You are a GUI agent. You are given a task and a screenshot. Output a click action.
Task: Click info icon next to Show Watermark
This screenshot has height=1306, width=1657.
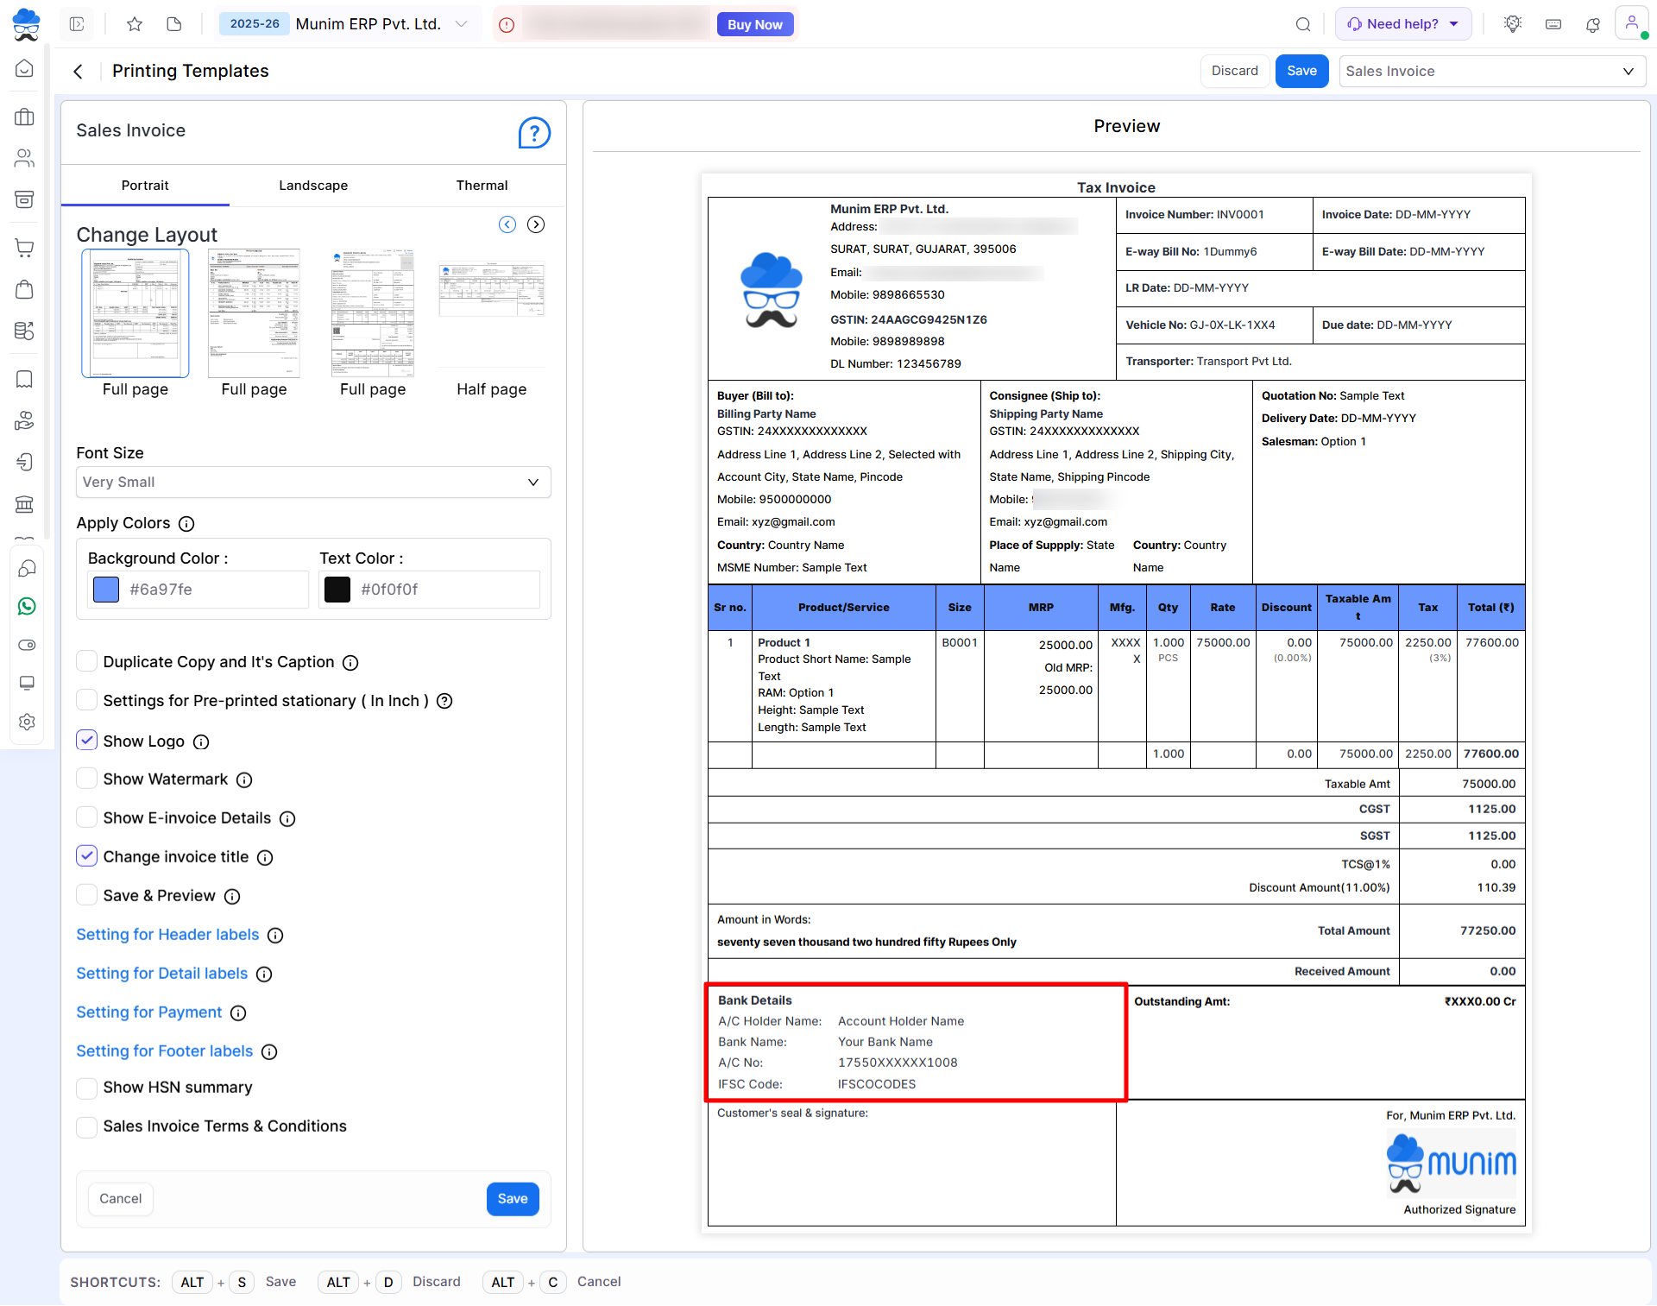(x=244, y=780)
